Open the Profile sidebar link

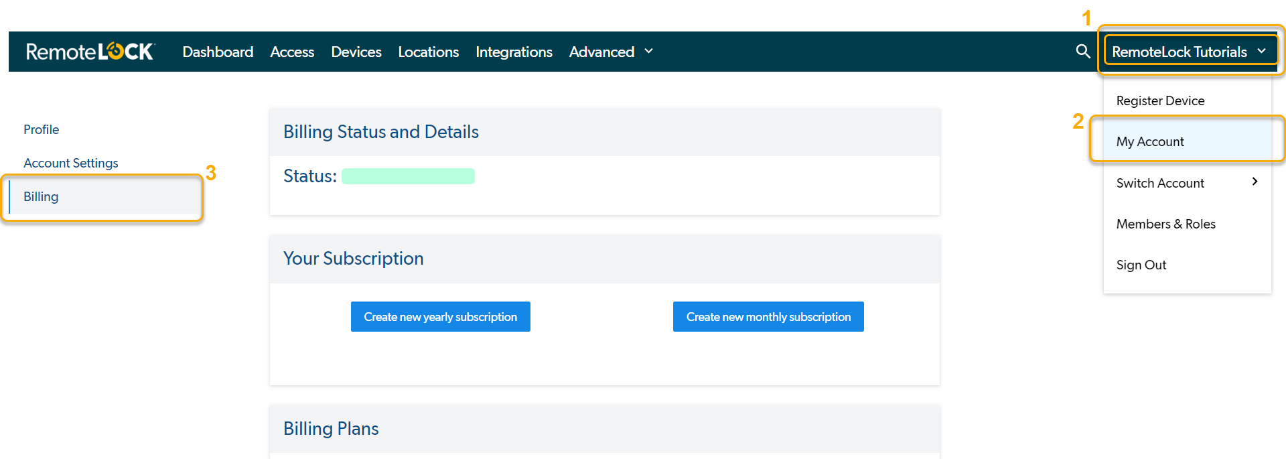point(42,129)
